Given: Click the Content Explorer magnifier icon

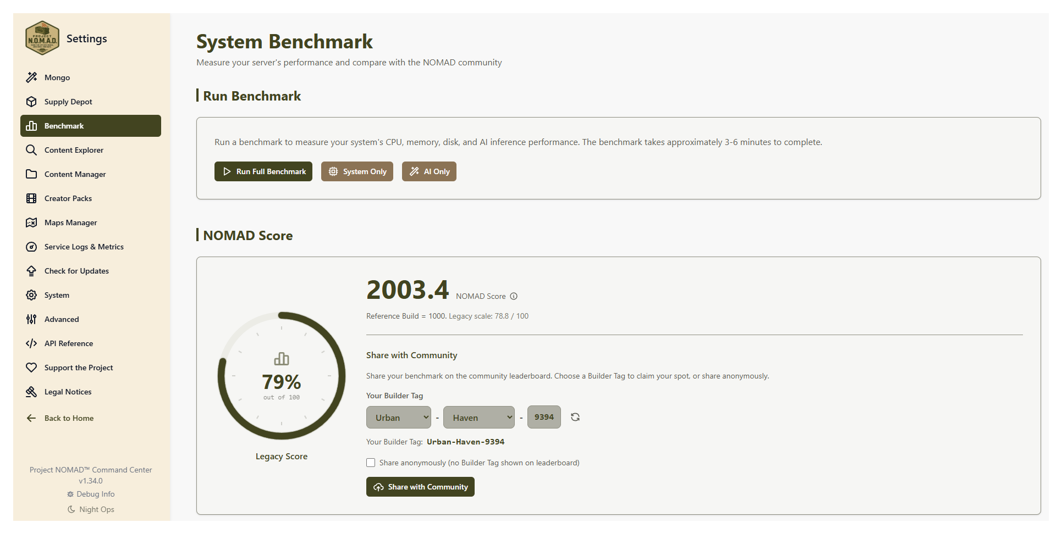Looking at the screenshot, I should (x=31, y=150).
